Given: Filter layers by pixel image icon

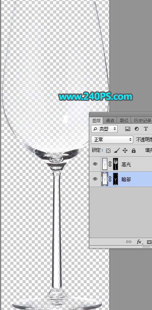Looking at the screenshot, I should pos(128,129).
